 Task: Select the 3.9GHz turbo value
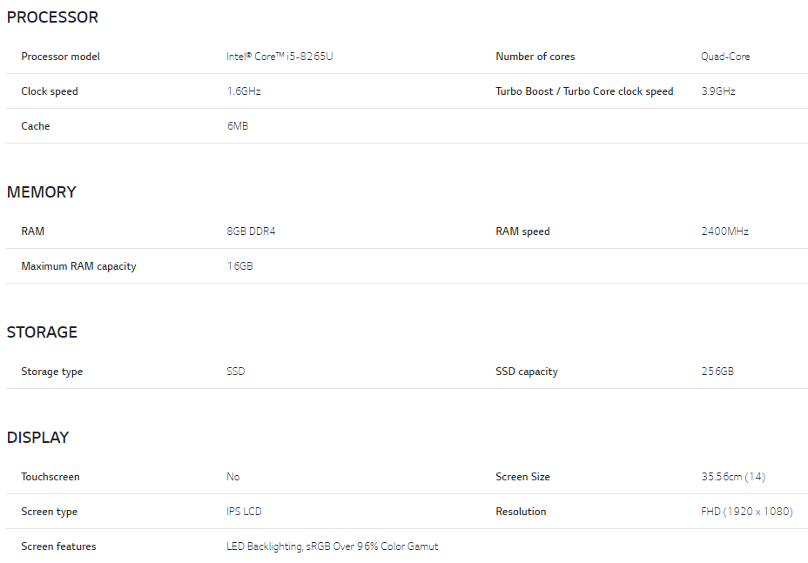[717, 91]
